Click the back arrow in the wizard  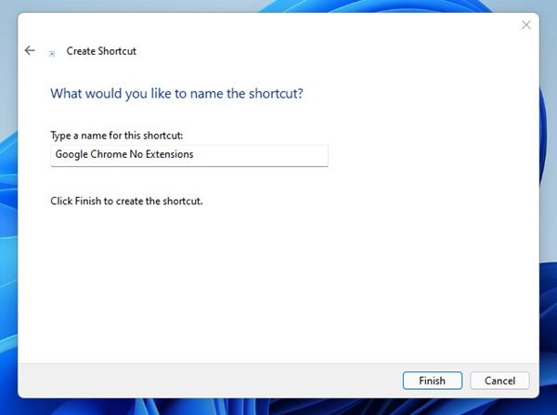(x=30, y=51)
